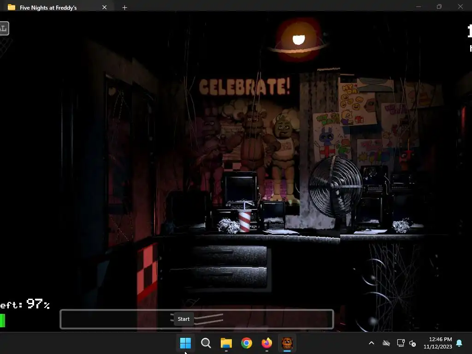Open Windows Search from the taskbar
Image resolution: width=472 pixels, height=354 pixels.
(x=206, y=343)
